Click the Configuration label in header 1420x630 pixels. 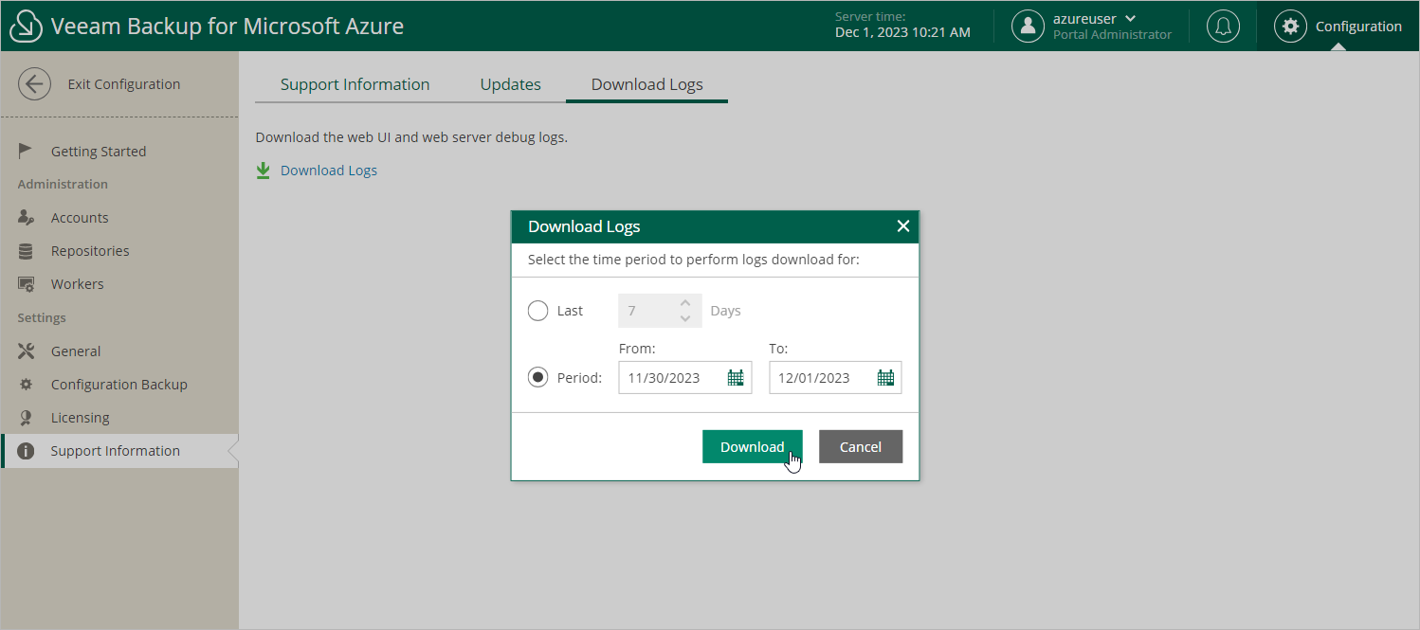click(1358, 27)
